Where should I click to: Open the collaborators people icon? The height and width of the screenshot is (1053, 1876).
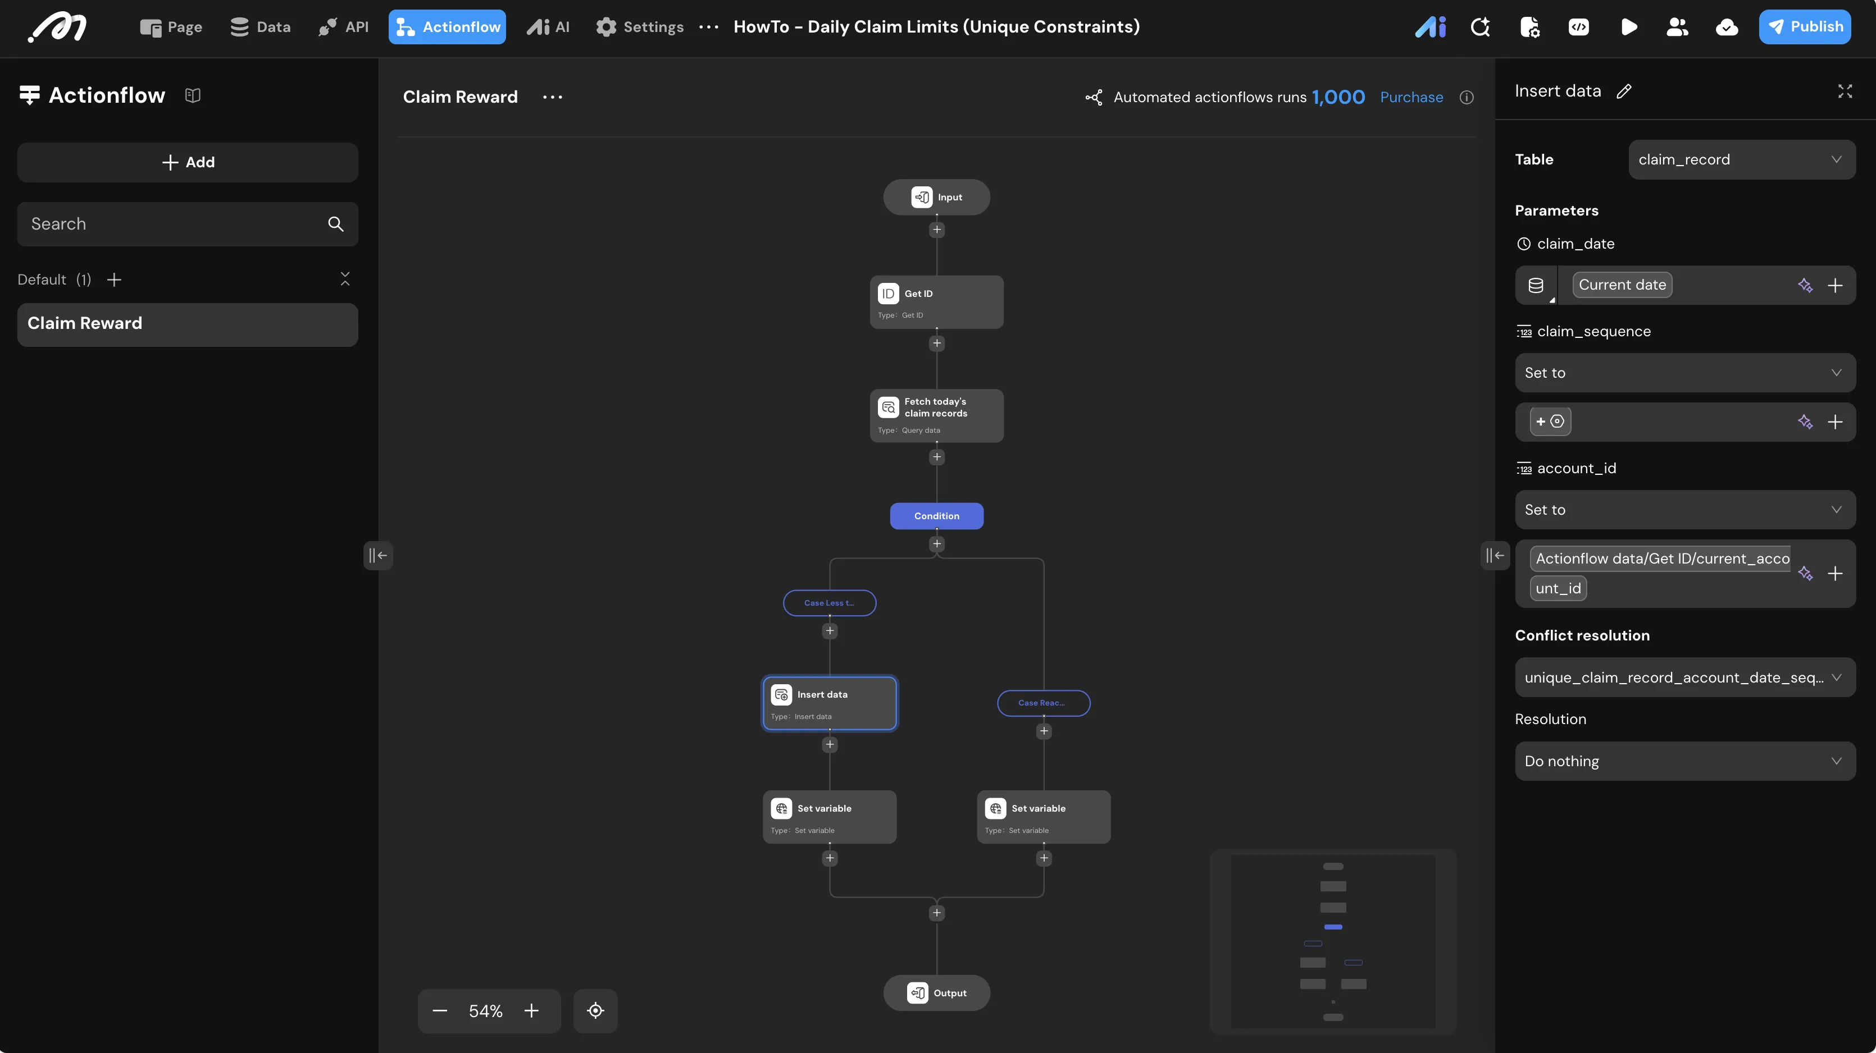1677,27
